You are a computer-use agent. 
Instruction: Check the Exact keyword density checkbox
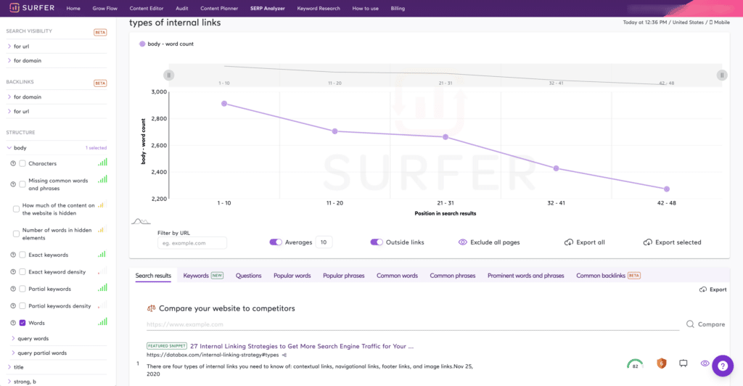[22, 272]
